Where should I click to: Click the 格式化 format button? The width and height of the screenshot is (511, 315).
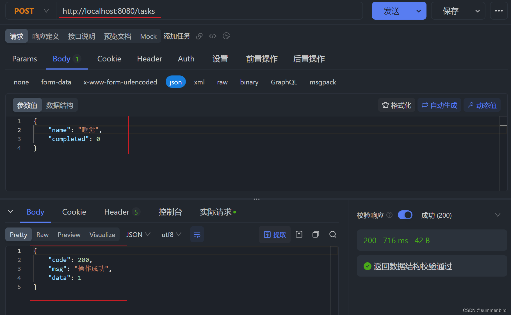[x=397, y=105]
